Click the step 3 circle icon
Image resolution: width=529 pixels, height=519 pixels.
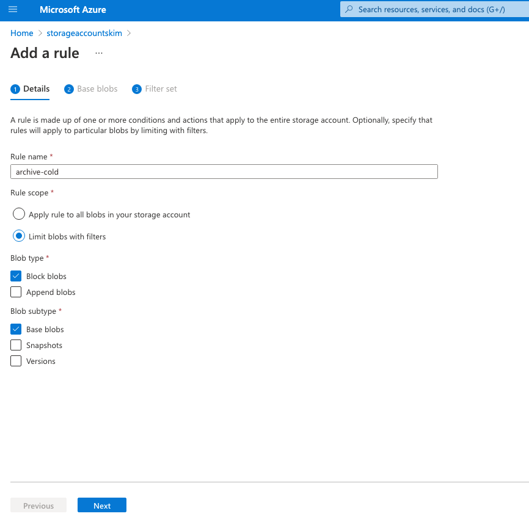137,89
